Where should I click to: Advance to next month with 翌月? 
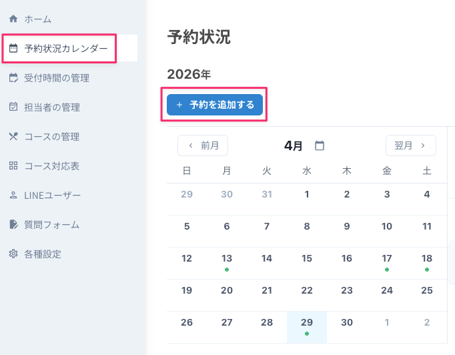pos(410,145)
